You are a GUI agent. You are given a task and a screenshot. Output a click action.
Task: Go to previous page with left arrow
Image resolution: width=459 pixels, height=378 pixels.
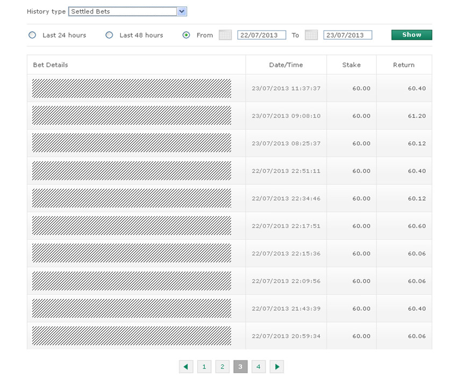(186, 367)
